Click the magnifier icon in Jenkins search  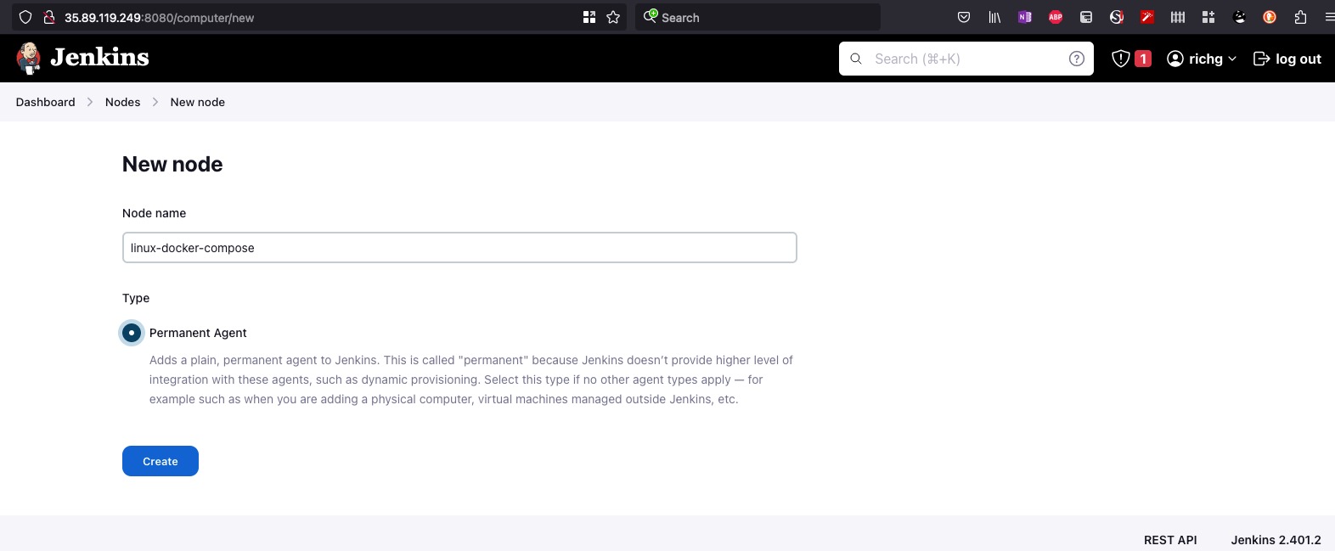tap(856, 59)
